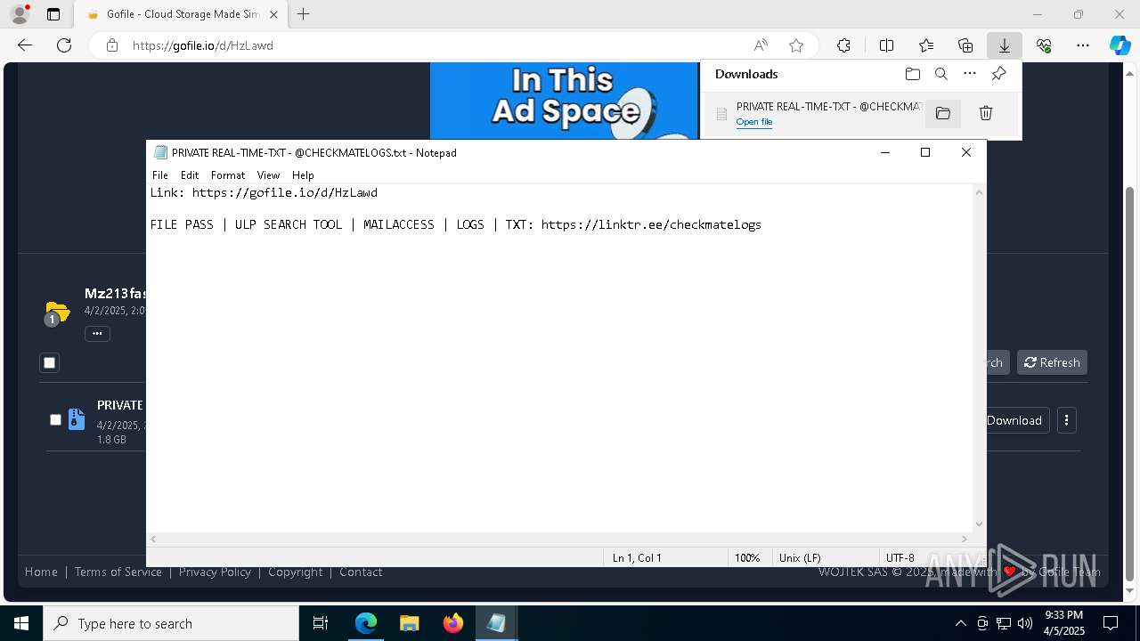View site information lock icon
The width and height of the screenshot is (1140, 641).
(111, 45)
